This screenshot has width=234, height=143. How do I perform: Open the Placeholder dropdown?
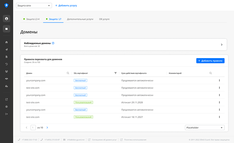click(205, 127)
